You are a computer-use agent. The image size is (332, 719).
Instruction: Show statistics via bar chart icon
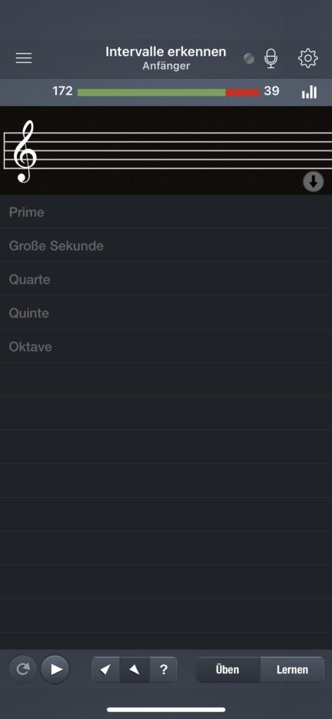tap(309, 92)
